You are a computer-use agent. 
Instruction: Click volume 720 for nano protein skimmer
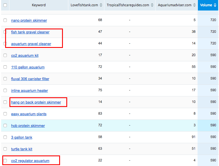213,20
